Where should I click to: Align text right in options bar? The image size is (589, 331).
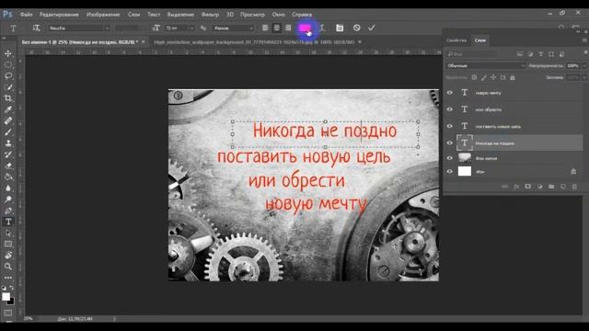point(288,28)
